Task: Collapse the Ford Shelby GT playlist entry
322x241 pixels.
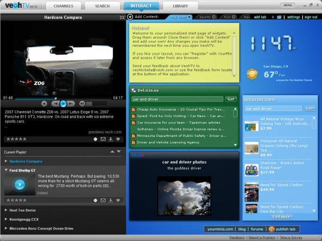Action: (x=6, y=170)
